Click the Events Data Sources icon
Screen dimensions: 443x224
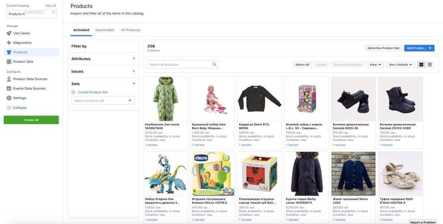pyautogui.click(x=9, y=89)
